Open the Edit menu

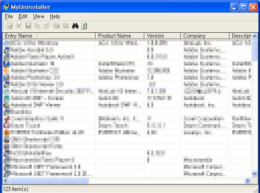click(23, 16)
